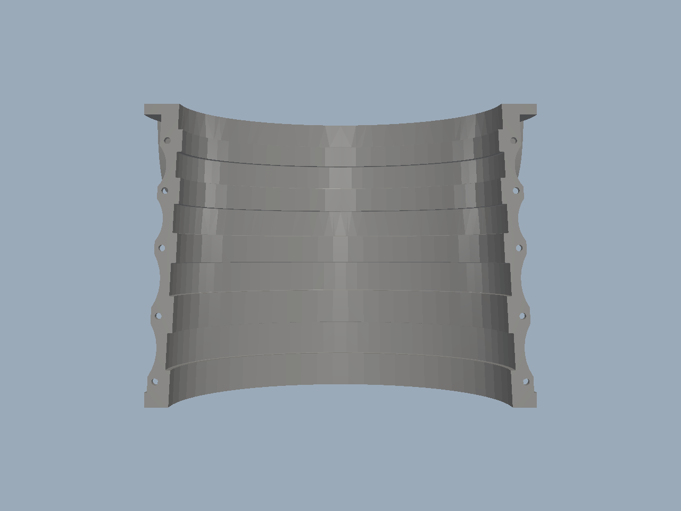Click the bottommost hole on the left flange

[x=155, y=381]
